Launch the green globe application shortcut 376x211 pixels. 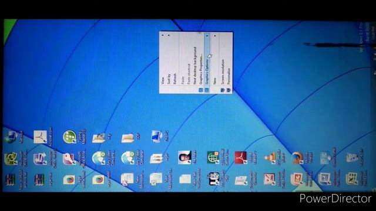213,158
